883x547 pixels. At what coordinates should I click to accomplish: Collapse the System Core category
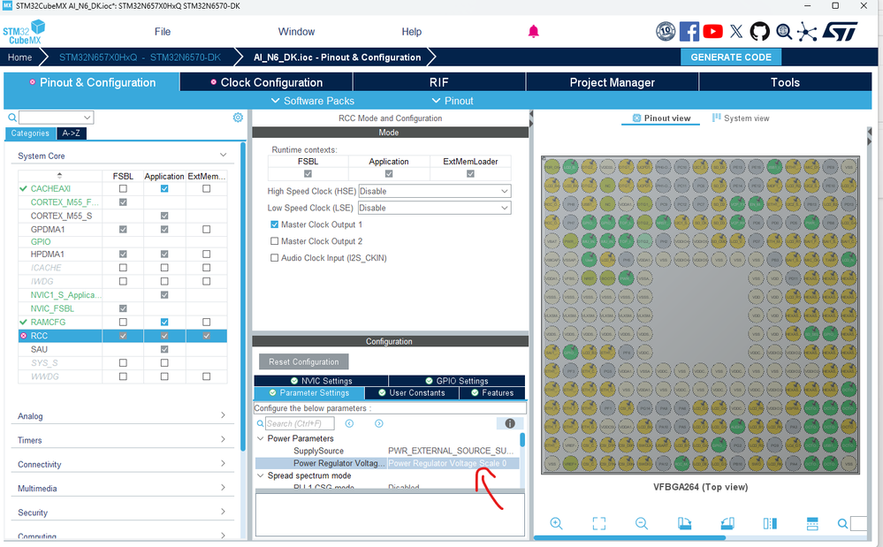point(223,155)
